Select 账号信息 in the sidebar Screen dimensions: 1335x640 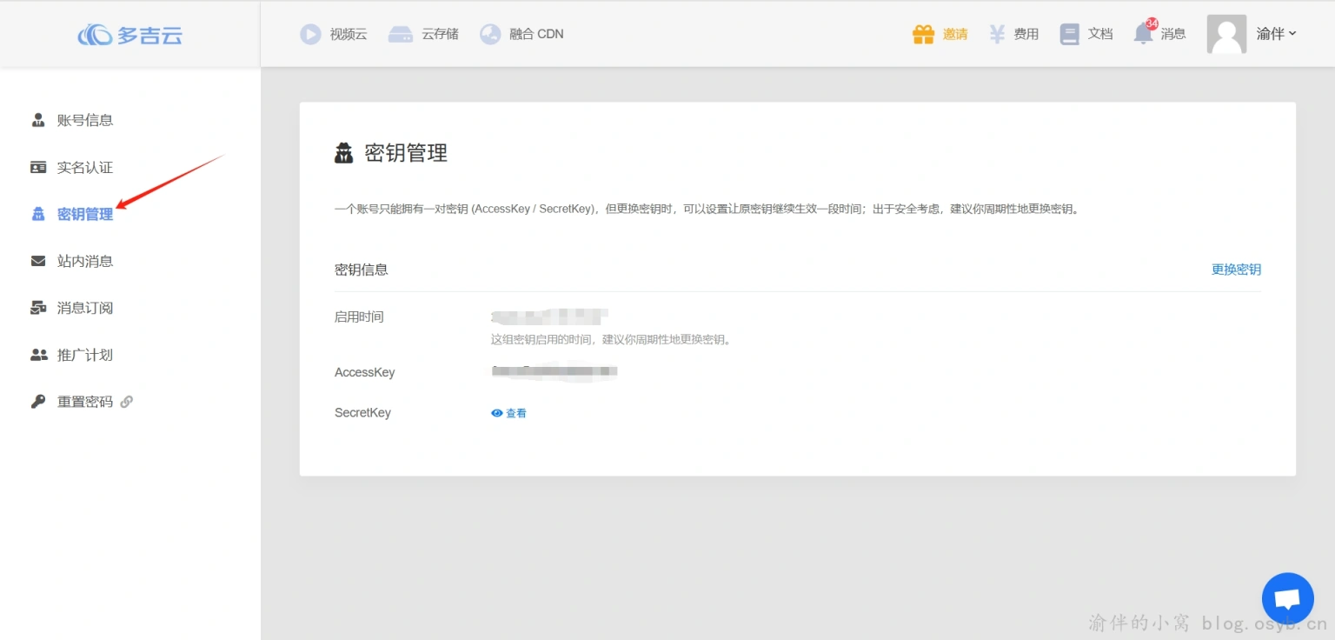84,120
